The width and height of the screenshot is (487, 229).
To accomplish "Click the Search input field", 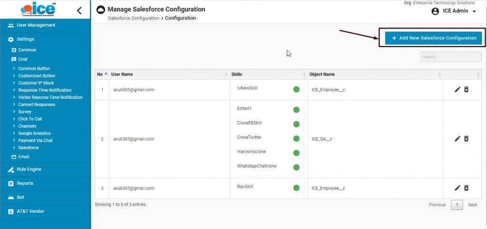I will click(x=451, y=57).
